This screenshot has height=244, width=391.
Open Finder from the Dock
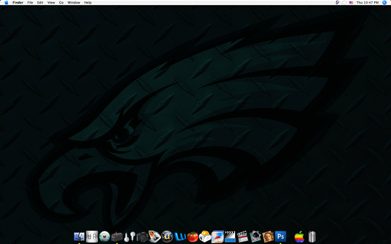tap(79, 237)
